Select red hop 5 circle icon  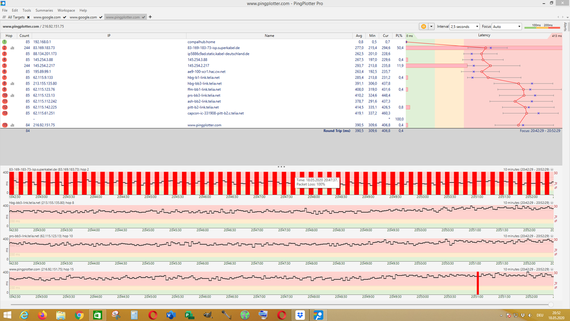point(5,66)
